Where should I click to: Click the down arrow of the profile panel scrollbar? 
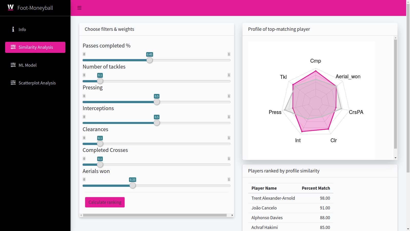(395, 158)
